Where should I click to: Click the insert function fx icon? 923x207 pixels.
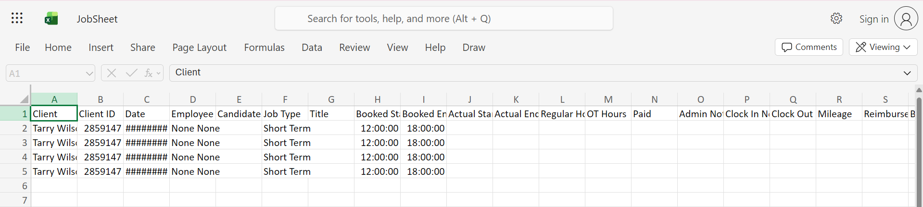(149, 73)
